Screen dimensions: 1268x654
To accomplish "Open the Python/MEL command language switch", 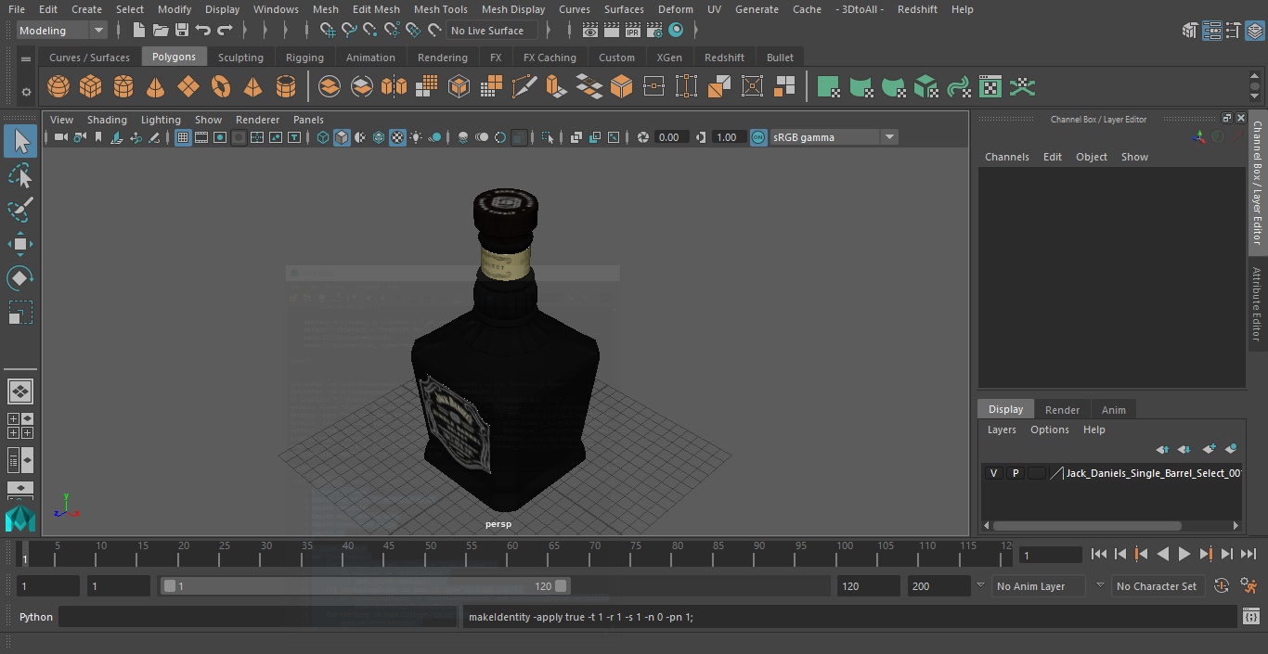I will (36, 617).
